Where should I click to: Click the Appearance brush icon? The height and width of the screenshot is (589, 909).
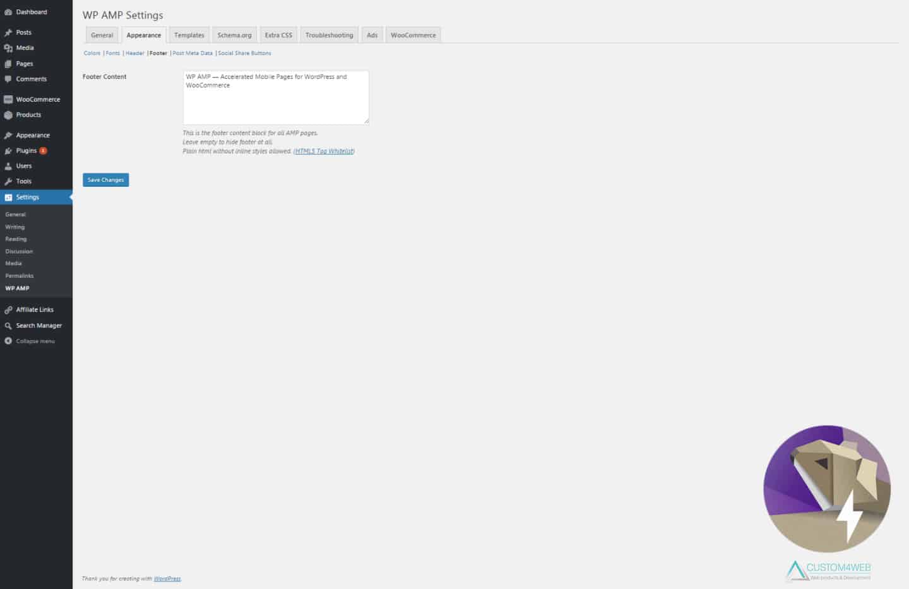click(x=8, y=135)
